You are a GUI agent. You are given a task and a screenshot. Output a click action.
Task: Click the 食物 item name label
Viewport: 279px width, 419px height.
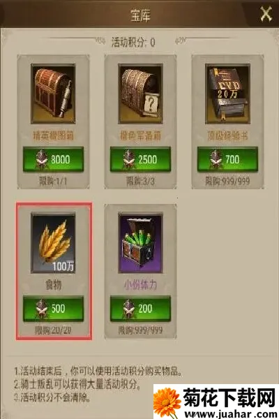tap(54, 285)
